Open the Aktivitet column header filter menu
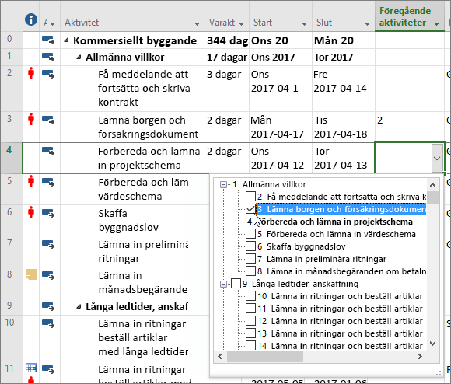The image size is (451, 384). [197, 23]
